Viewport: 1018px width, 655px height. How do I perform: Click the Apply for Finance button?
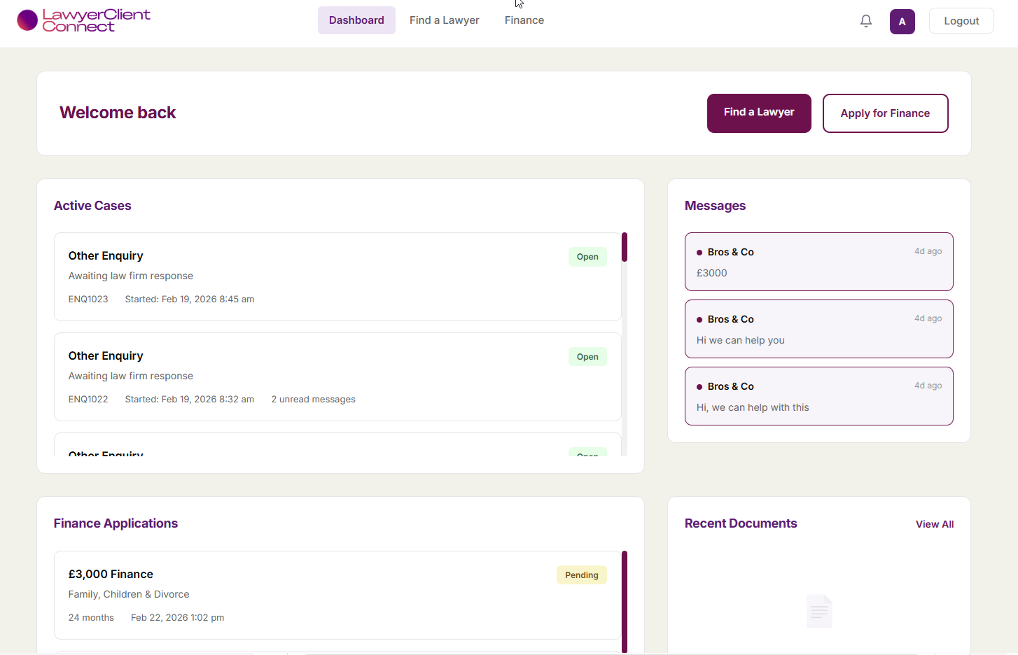point(885,113)
